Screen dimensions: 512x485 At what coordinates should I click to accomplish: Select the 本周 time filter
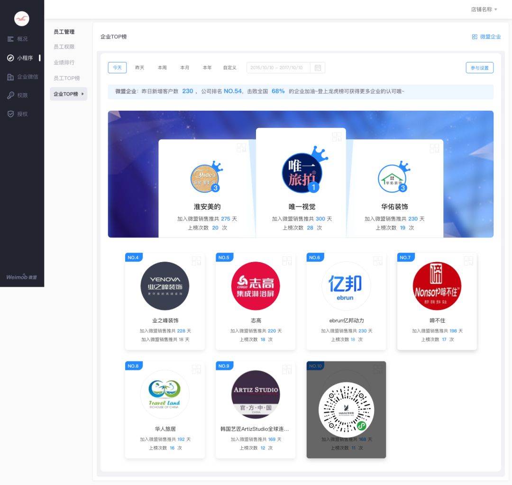[162, 68]
